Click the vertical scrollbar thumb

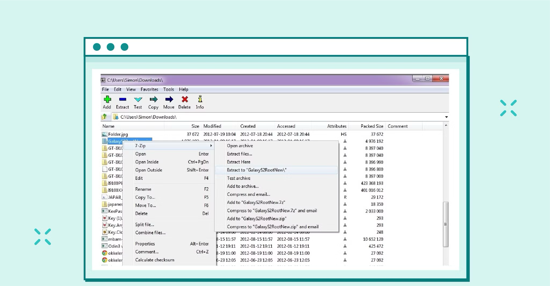coord(446,223)
